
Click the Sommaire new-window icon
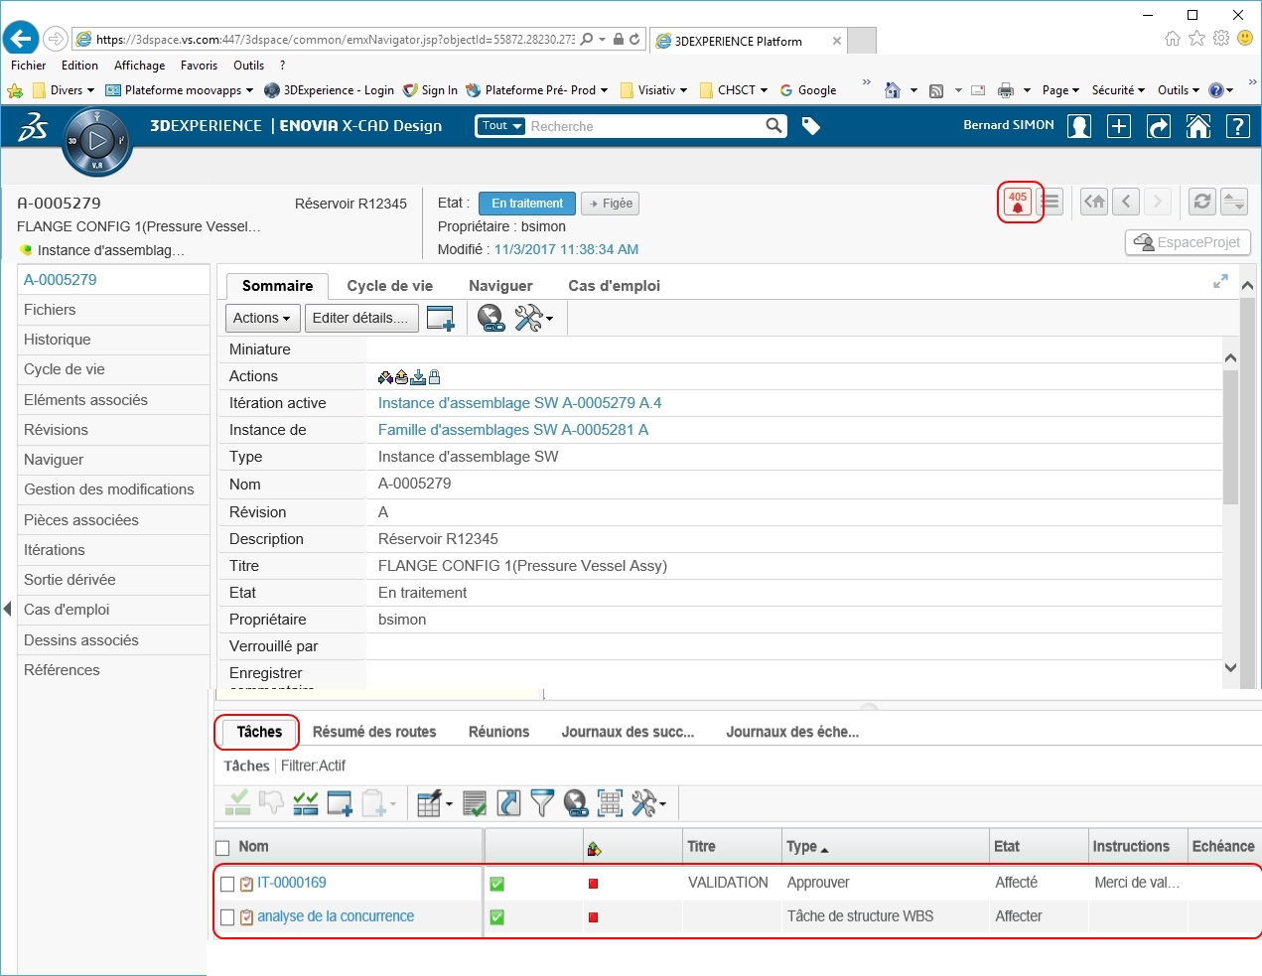440,318
